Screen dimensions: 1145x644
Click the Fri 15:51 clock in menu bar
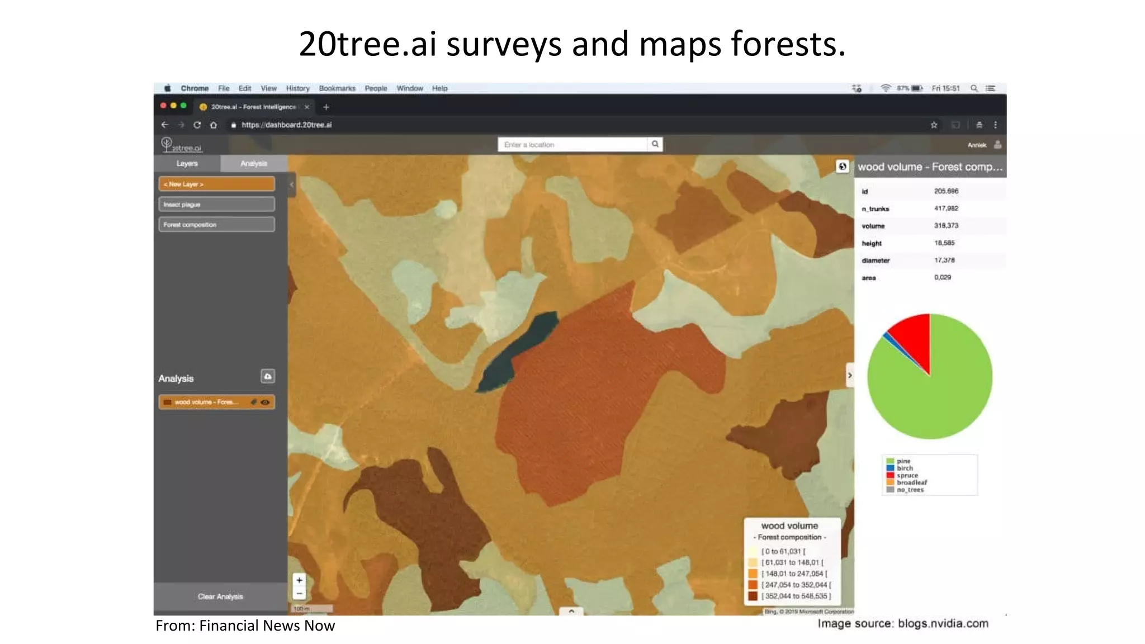pyautogui.click(x=945, y=88)
